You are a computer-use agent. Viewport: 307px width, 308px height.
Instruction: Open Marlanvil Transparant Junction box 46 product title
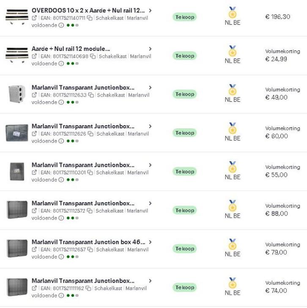tap(88, 242)
